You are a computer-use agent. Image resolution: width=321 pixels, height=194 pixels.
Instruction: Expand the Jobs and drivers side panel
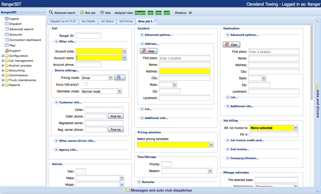pos(318,21)
